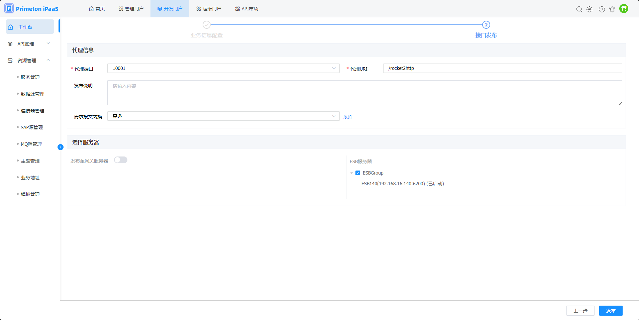Open the 请求报文转换 dropdown

click(223, 116)
